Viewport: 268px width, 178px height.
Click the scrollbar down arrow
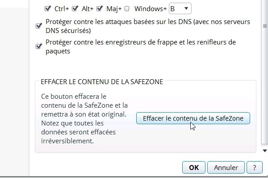[x=265, y=151]
